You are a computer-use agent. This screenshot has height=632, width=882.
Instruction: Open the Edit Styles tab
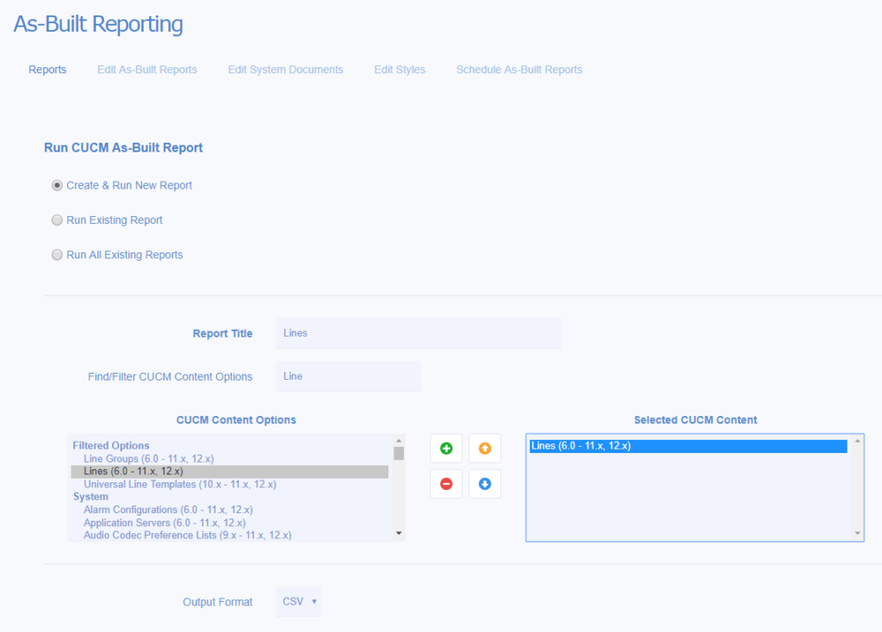tap(400, 70)
